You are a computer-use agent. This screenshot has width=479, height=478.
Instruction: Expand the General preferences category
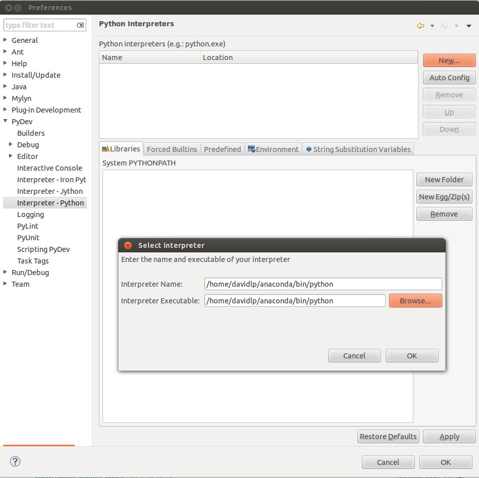coord(6,40)
